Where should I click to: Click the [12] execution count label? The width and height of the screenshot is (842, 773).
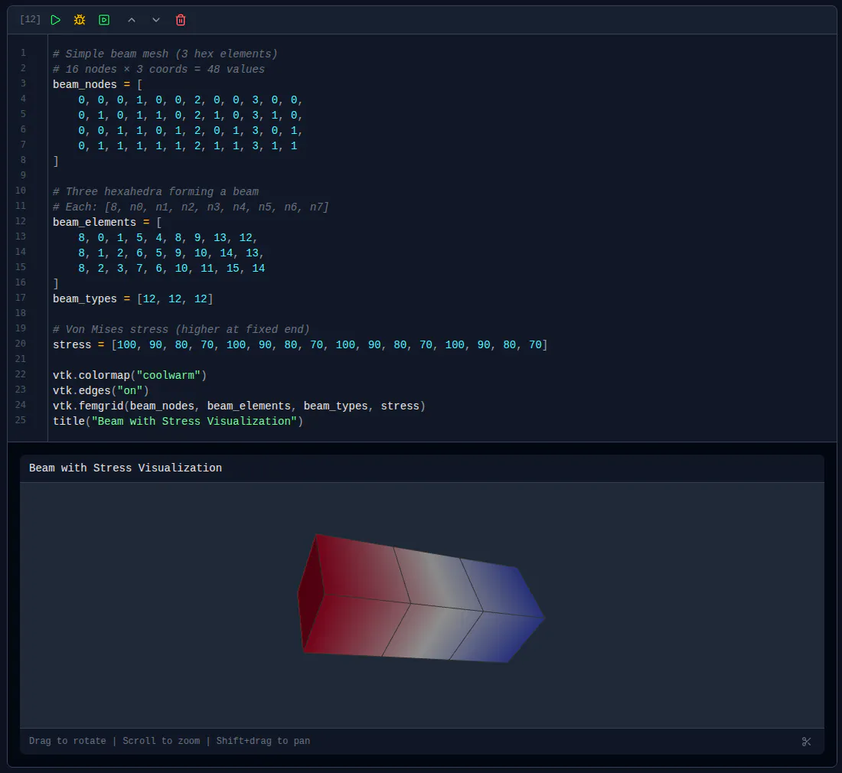click(30, 19)
